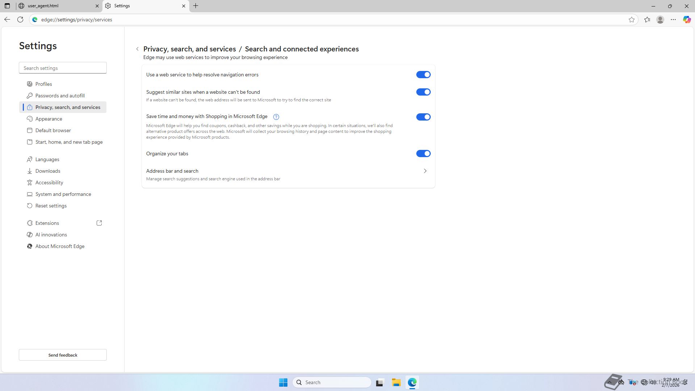Image resolution: width=695 pixels, height=391 pixels.
Task: Toggle Organize your tabs switch
Action: tap(423, 154)
